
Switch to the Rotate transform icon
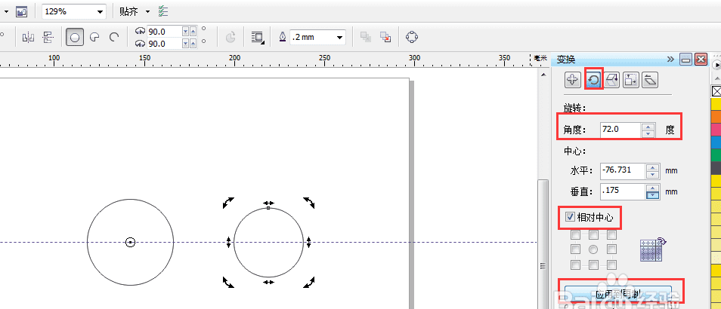point(593,79)
